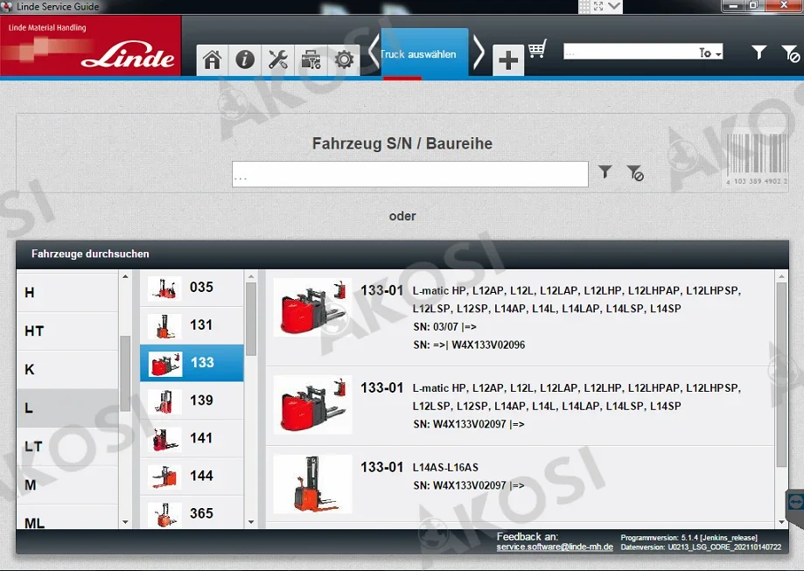The height and width of the screenshot is (571, 804).
Task: Open the toolbox parts icon
Action: pyautogui.click(x=311, y=60)
